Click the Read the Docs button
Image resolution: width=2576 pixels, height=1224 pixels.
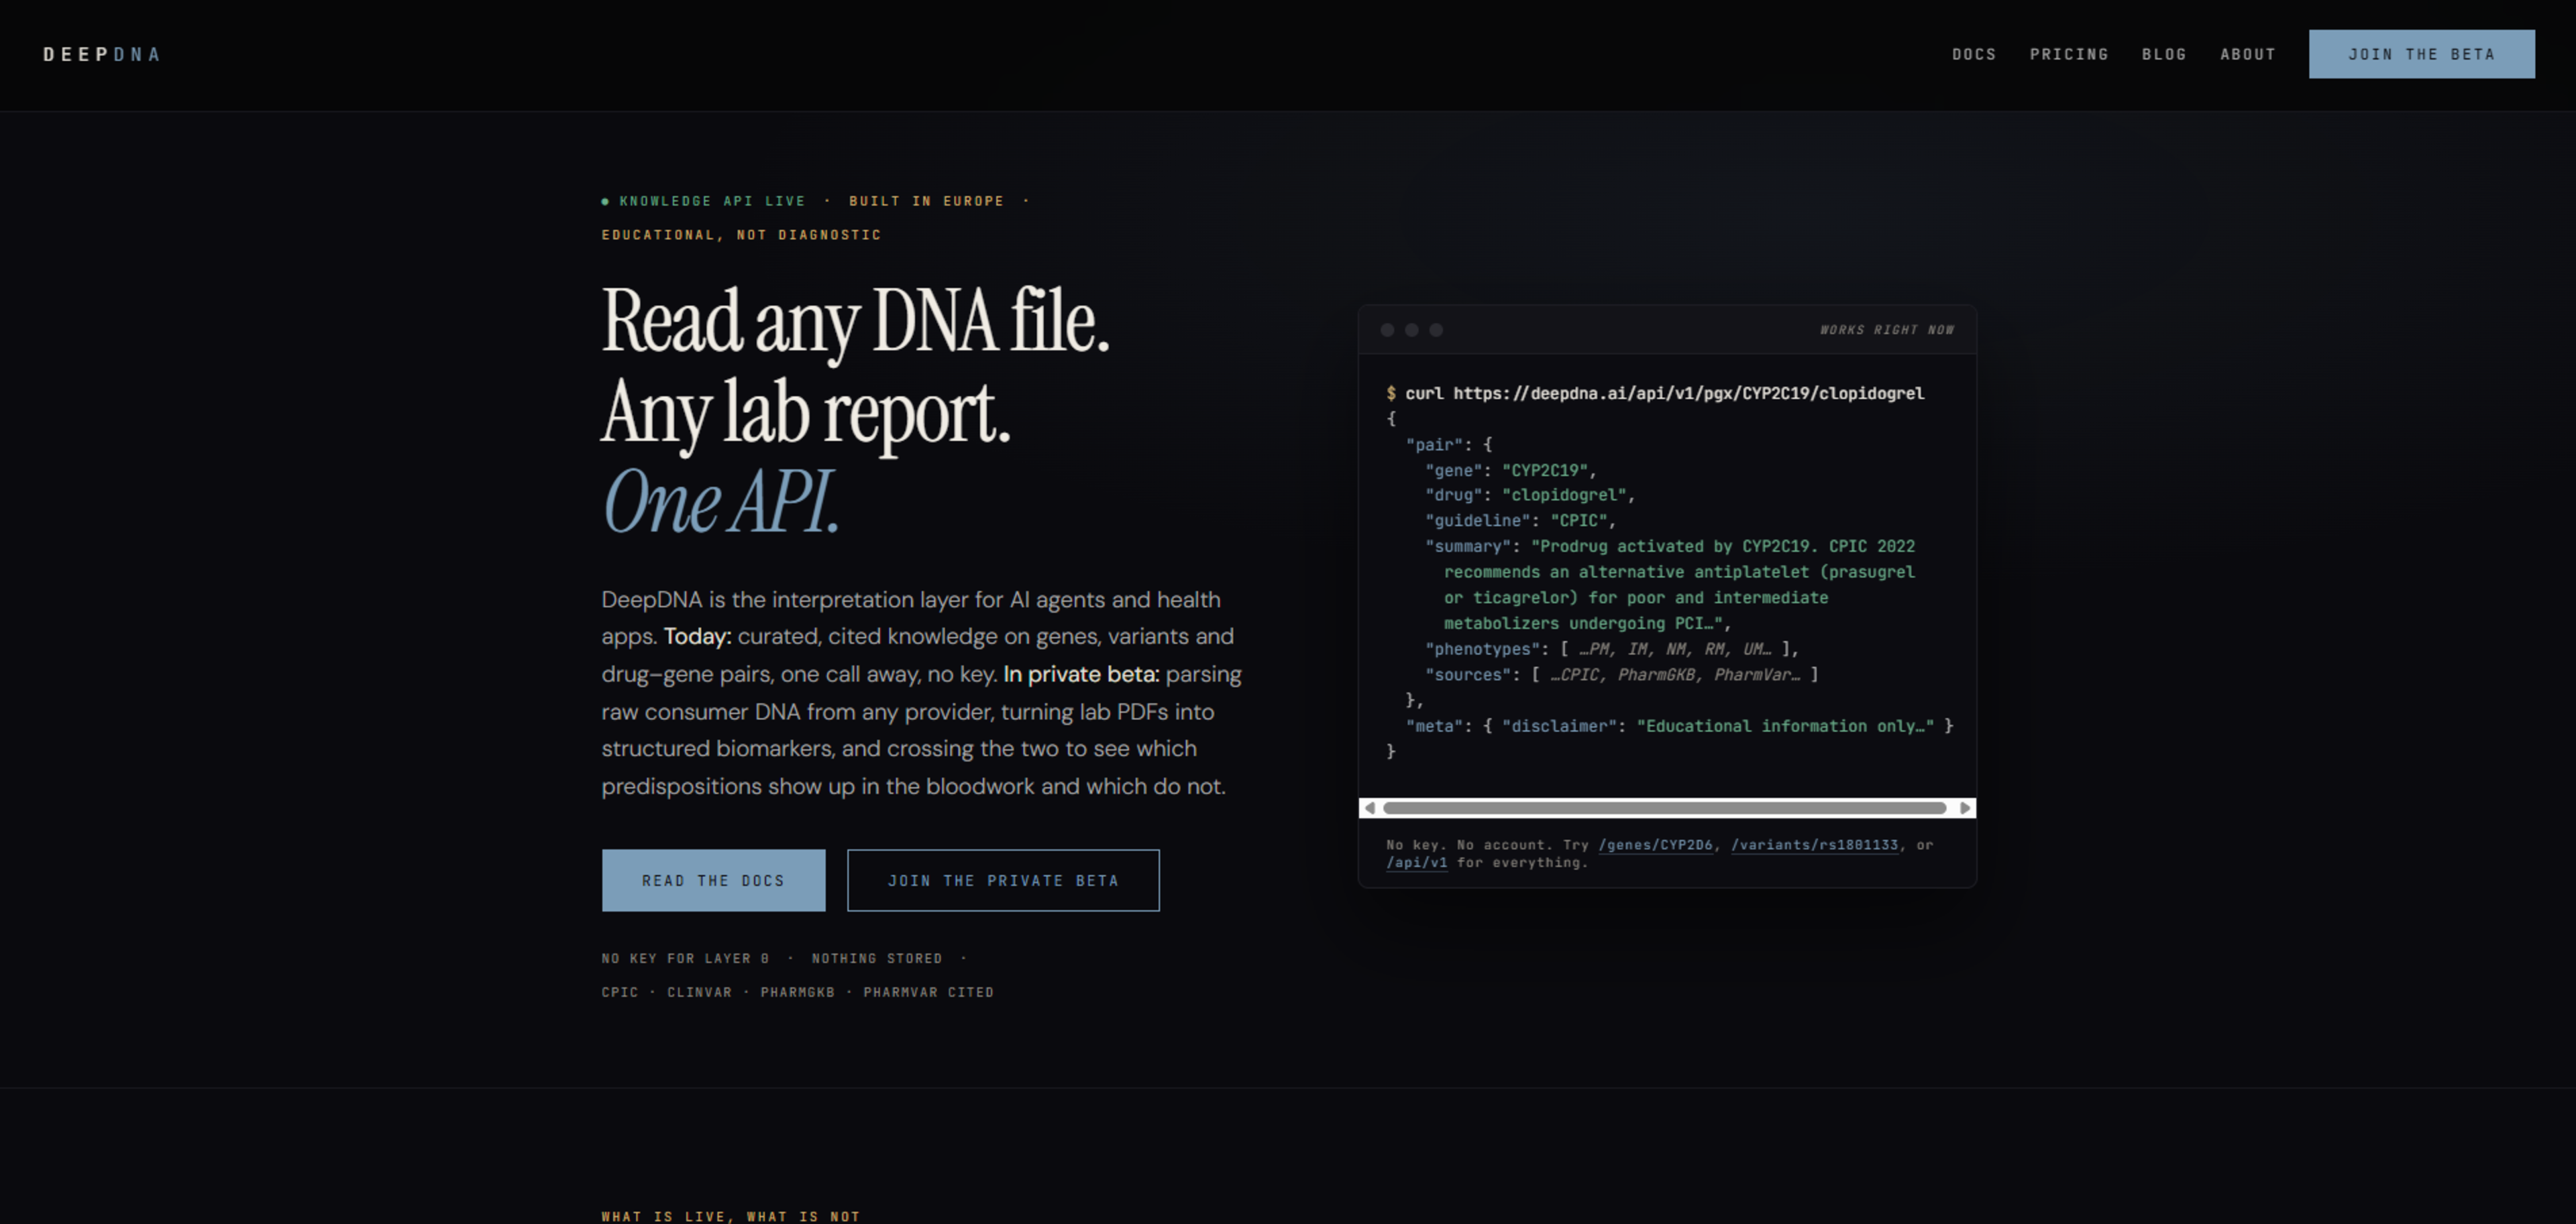point(713,880)
